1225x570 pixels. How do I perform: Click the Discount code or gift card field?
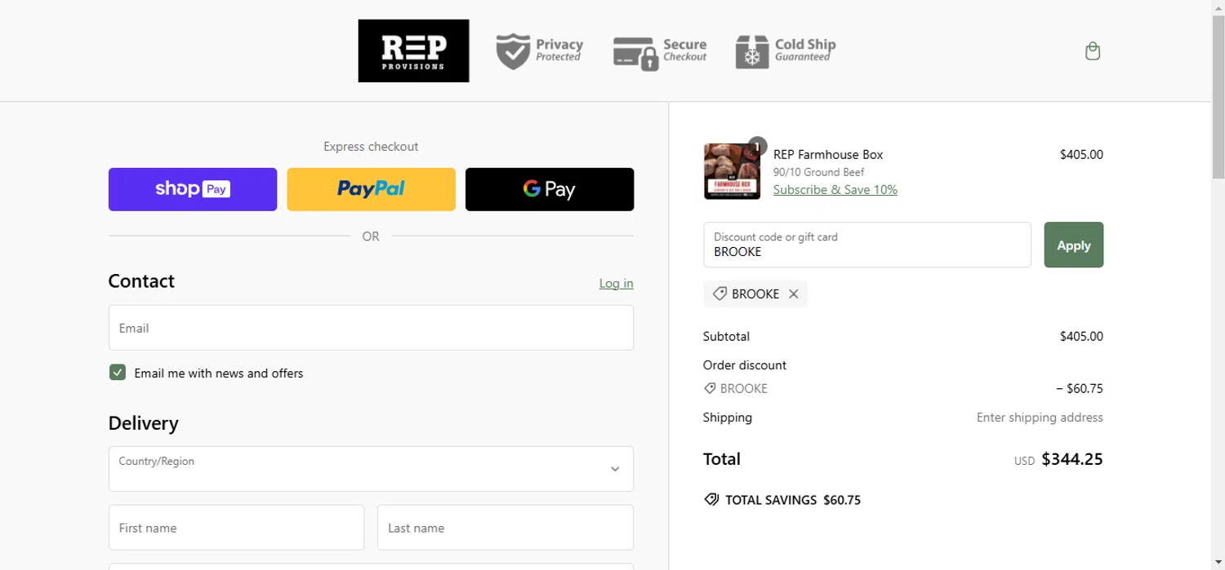click(x=867, y=245)
